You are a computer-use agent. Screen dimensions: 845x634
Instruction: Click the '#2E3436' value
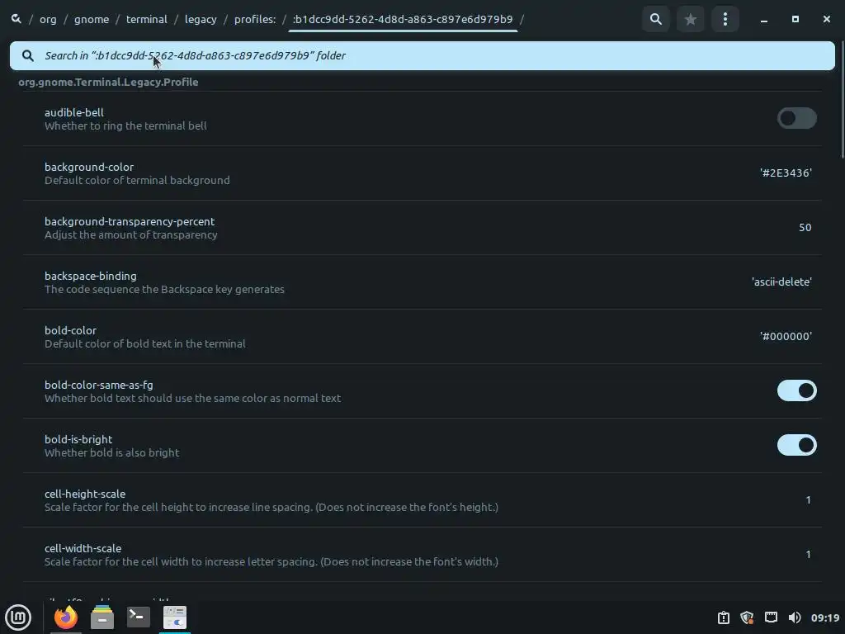(x=786, y=173)
